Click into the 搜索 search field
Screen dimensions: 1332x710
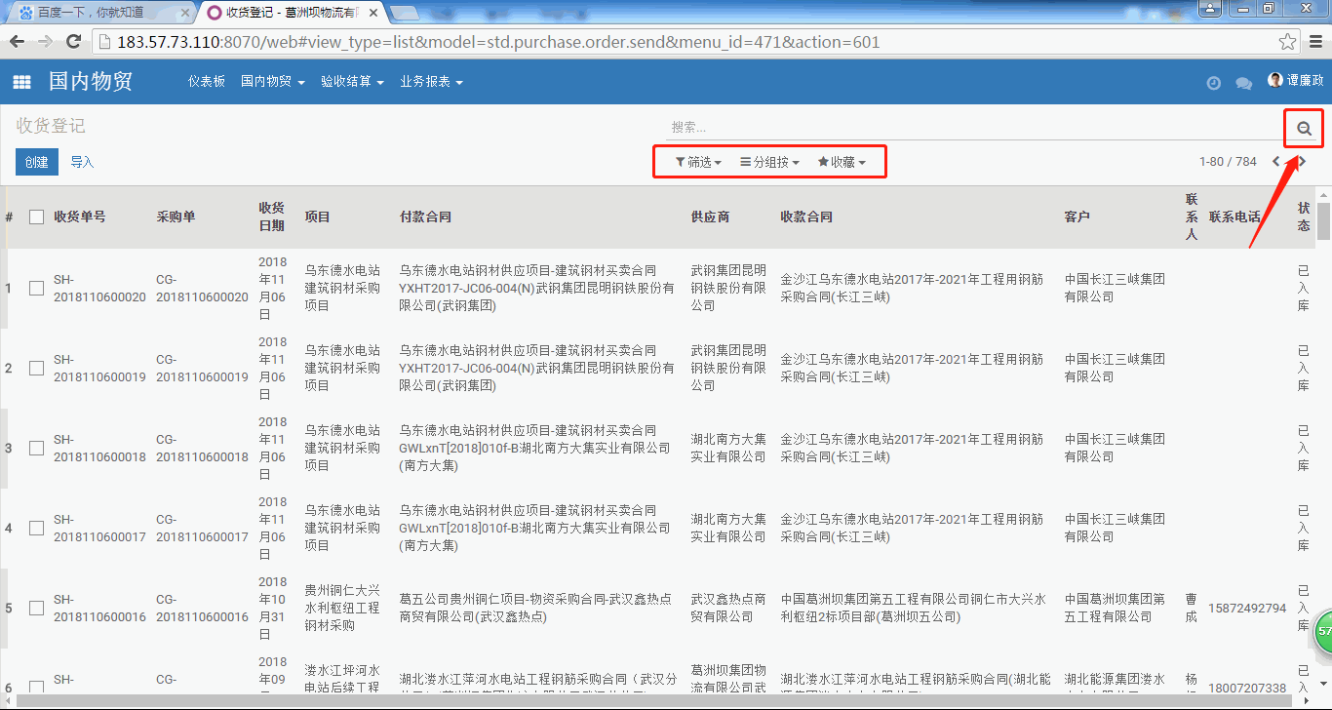(965, 128)
